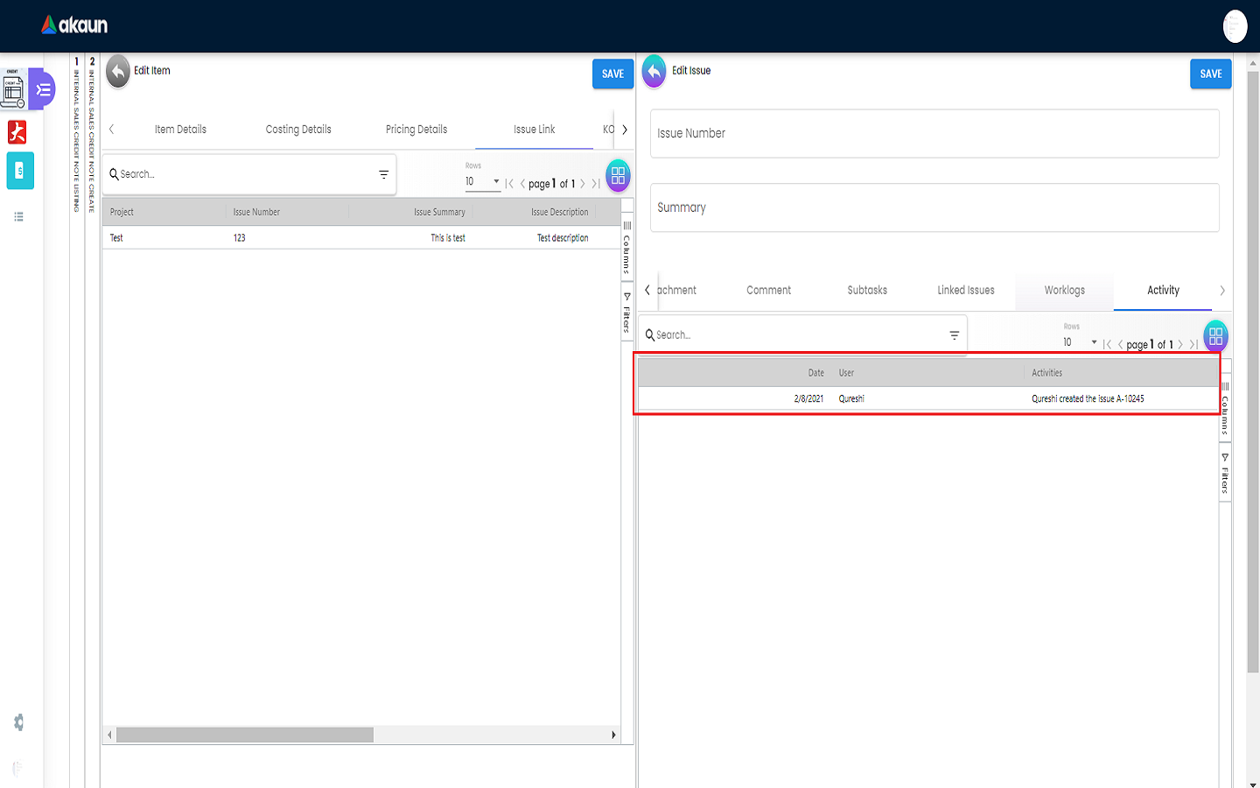Viewport: 1260px width, 788px height.
Task: Expand Rows dropdown in Issue Link panel
Action: point(482,182)
